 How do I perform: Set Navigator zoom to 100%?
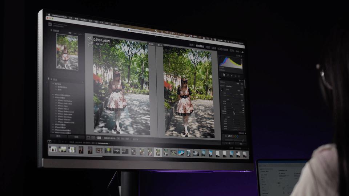[76, 34]
